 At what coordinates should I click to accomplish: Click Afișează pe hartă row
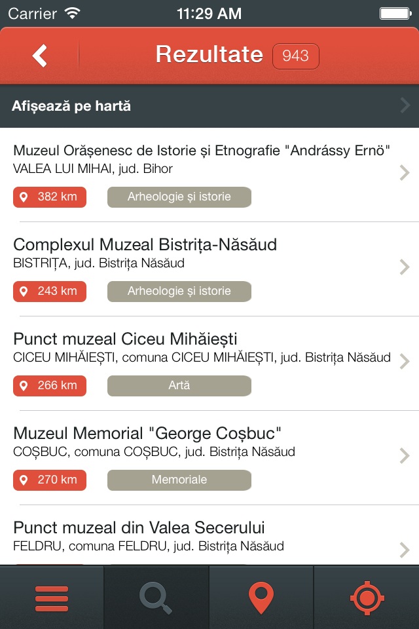pos(209,106)
